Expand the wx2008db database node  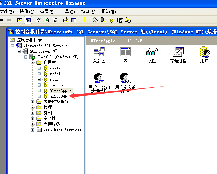[39, 96]
